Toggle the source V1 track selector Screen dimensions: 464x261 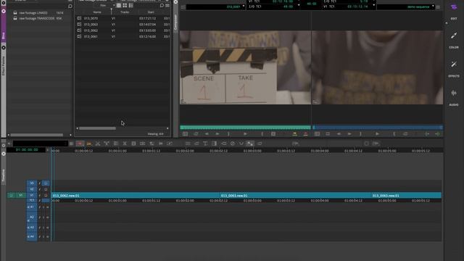(x=20, y=195)
